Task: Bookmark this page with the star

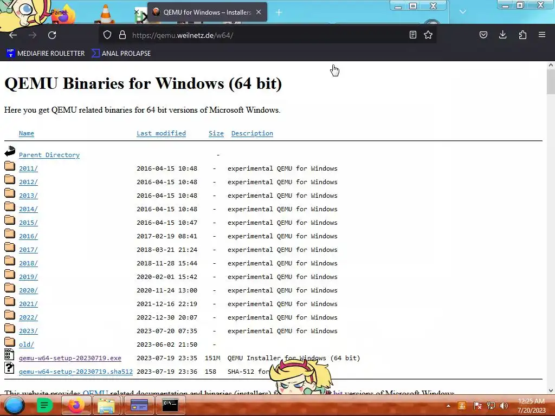Action: point(428,35)
